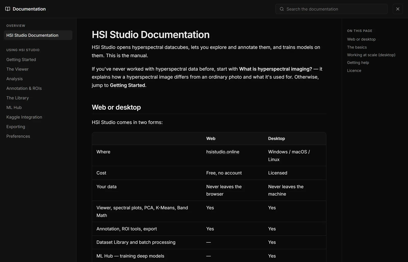The width and height of the screenshot is (408, 262).
Task: Click the Desktop column header
Action: pos(276,138)
